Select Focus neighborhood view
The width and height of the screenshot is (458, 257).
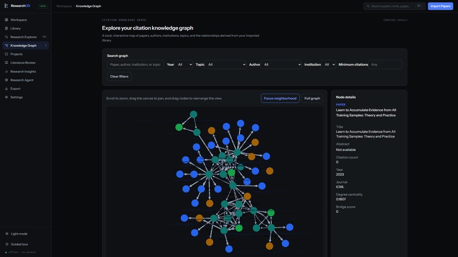(280, 98)
